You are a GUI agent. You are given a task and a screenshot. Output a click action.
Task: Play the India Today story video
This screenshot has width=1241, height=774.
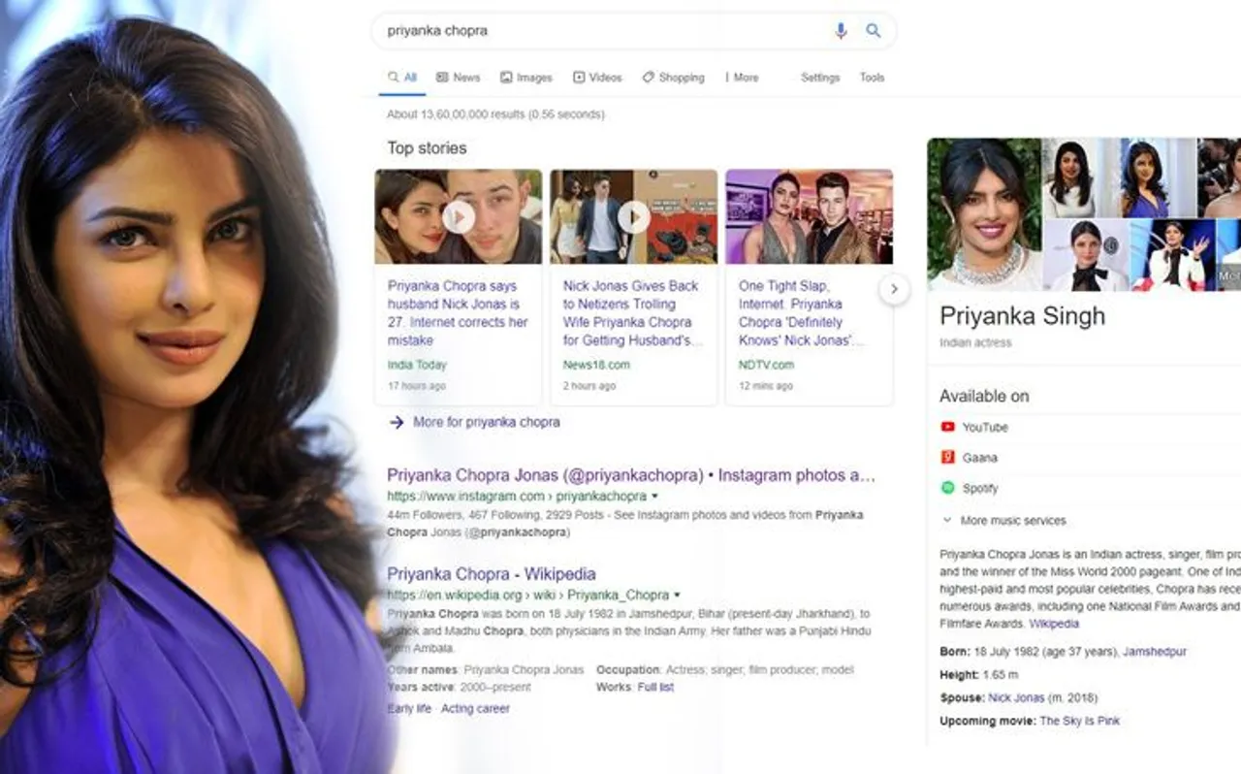tap(459, 217)
